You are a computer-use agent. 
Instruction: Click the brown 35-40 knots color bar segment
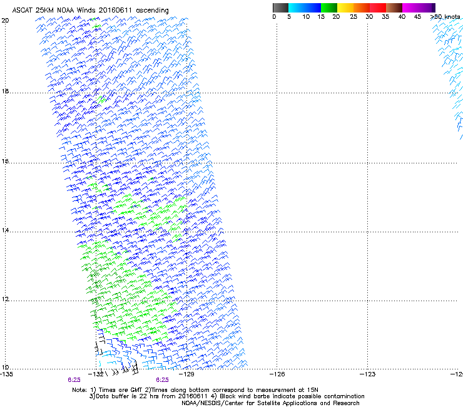click(x=394, y=8)
